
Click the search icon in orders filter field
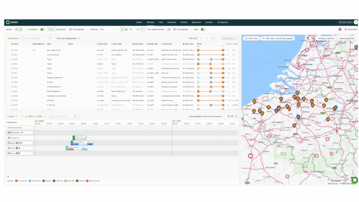click(50, 38)
